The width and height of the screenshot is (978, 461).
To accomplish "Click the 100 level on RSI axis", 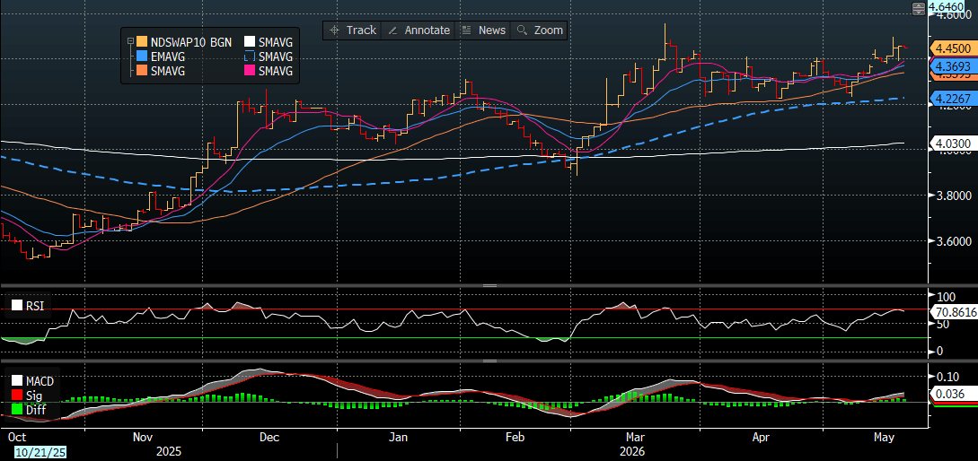I will pos(947,296).
